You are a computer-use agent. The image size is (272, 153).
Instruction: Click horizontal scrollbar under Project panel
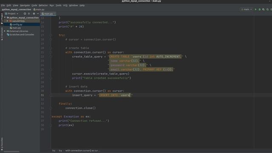pyautogui.click(x=11, y=152)
